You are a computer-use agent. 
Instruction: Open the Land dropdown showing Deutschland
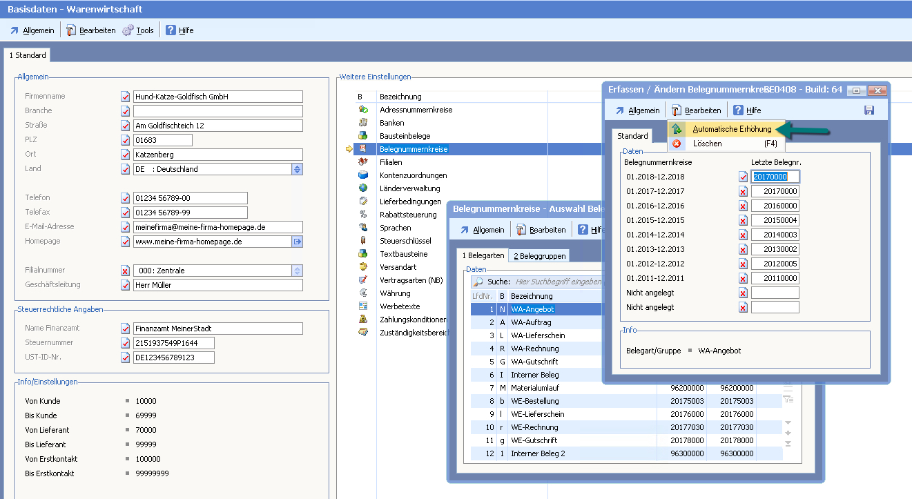coord(297,169)
